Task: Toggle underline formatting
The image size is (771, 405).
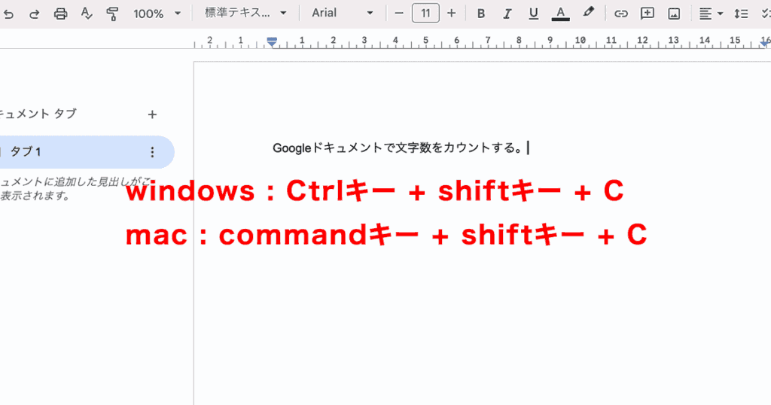Action: 533,14
